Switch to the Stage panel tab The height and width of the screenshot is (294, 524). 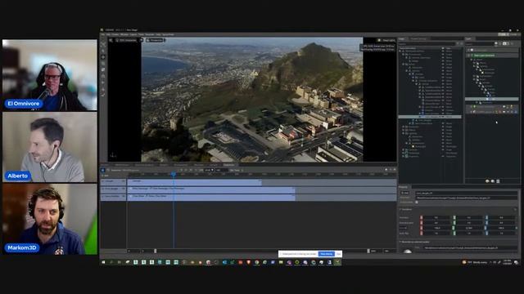tap(402, 39)
